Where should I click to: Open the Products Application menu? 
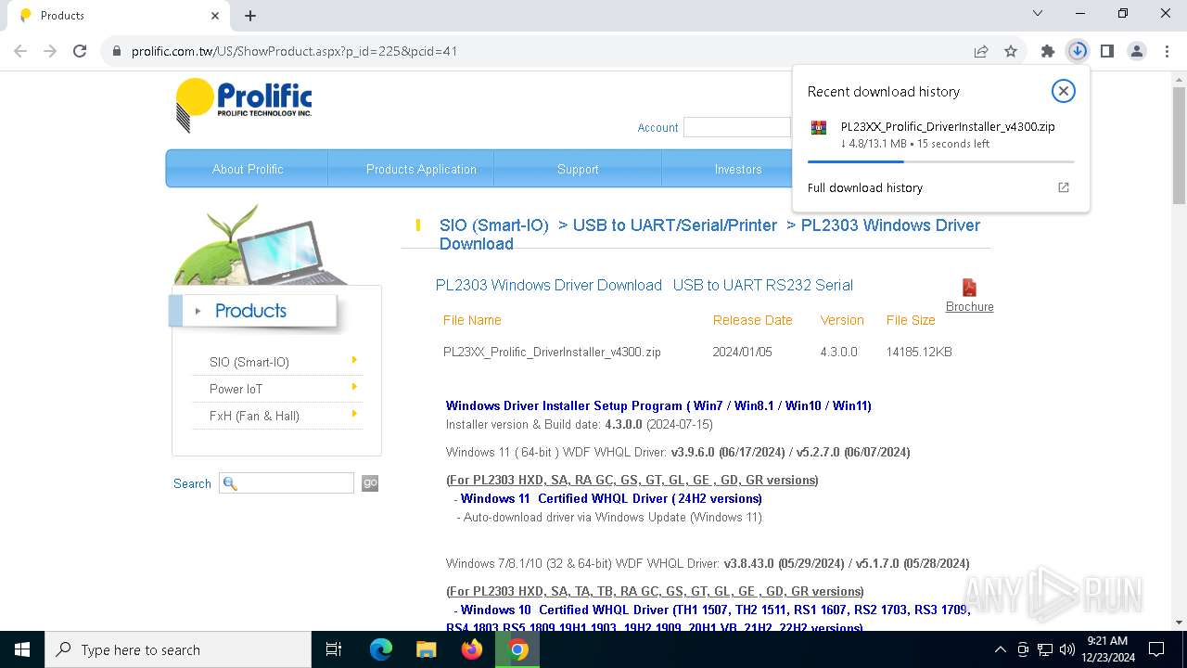pos(421,169)
